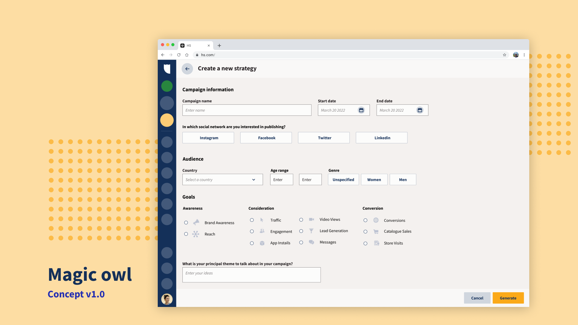Click the Cancel button

pyautogui.click(x=477, y=298)
